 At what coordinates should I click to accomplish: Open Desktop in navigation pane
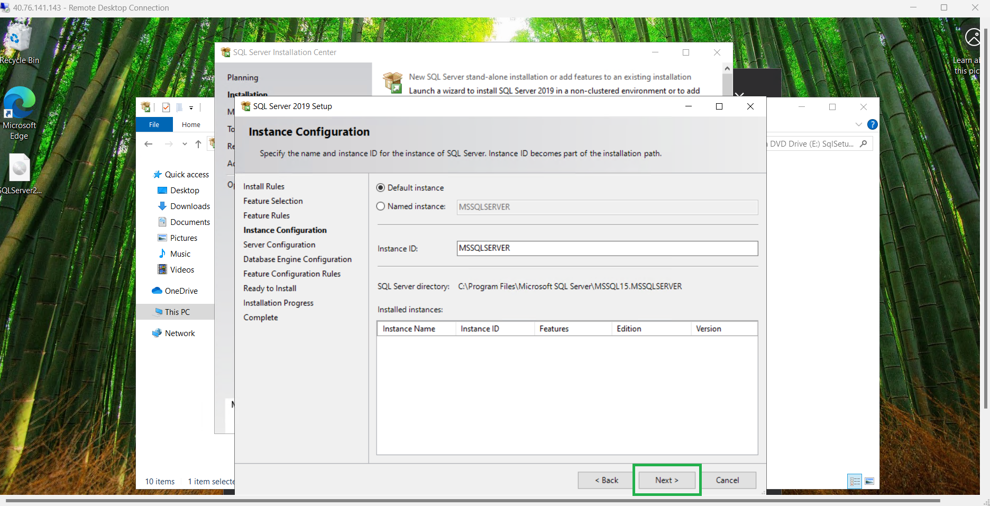[179, 191]
